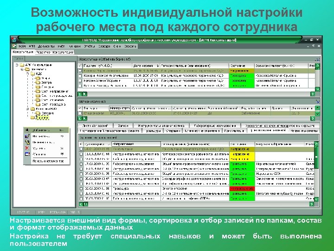Toggle the expander beside the КДС folder
The width and height of the screenshot is (334, 251).
tap(27, 73)
